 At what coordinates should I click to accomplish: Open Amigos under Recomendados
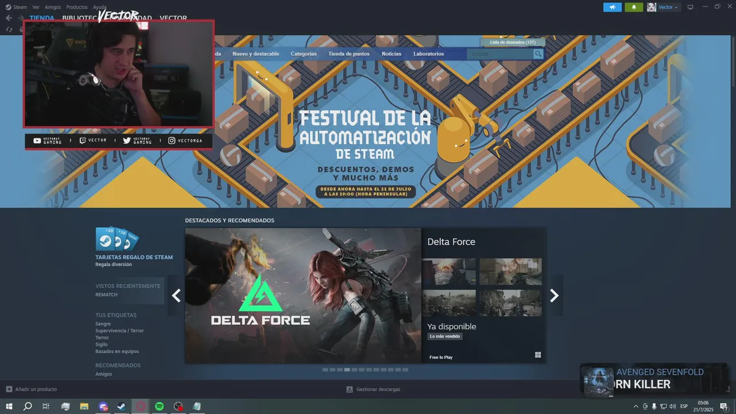point(103,374)
